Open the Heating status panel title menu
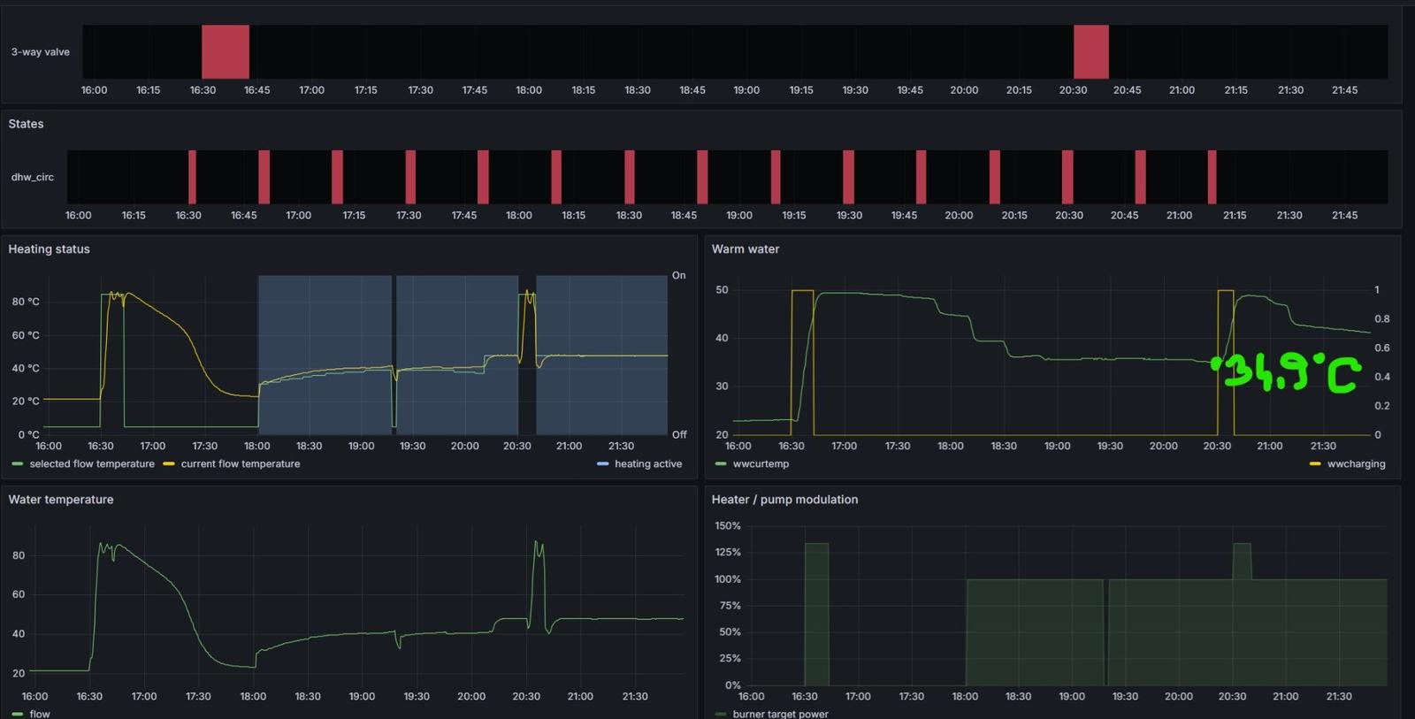 (50, 249)
